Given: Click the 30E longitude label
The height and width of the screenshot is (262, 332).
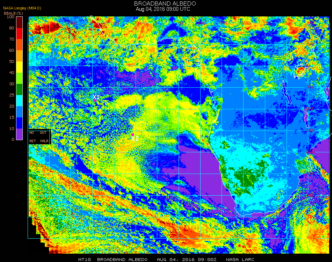Looking at the screenshot, I should pyautogui.click(x=289, y=23).
